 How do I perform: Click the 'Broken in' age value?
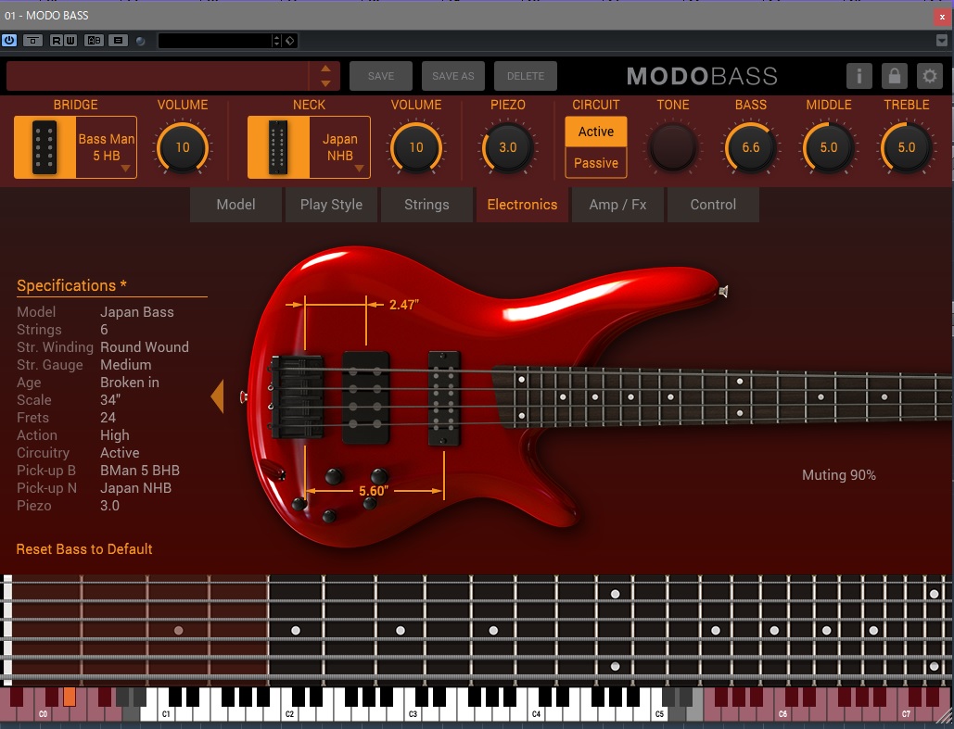tap(130, 383)
